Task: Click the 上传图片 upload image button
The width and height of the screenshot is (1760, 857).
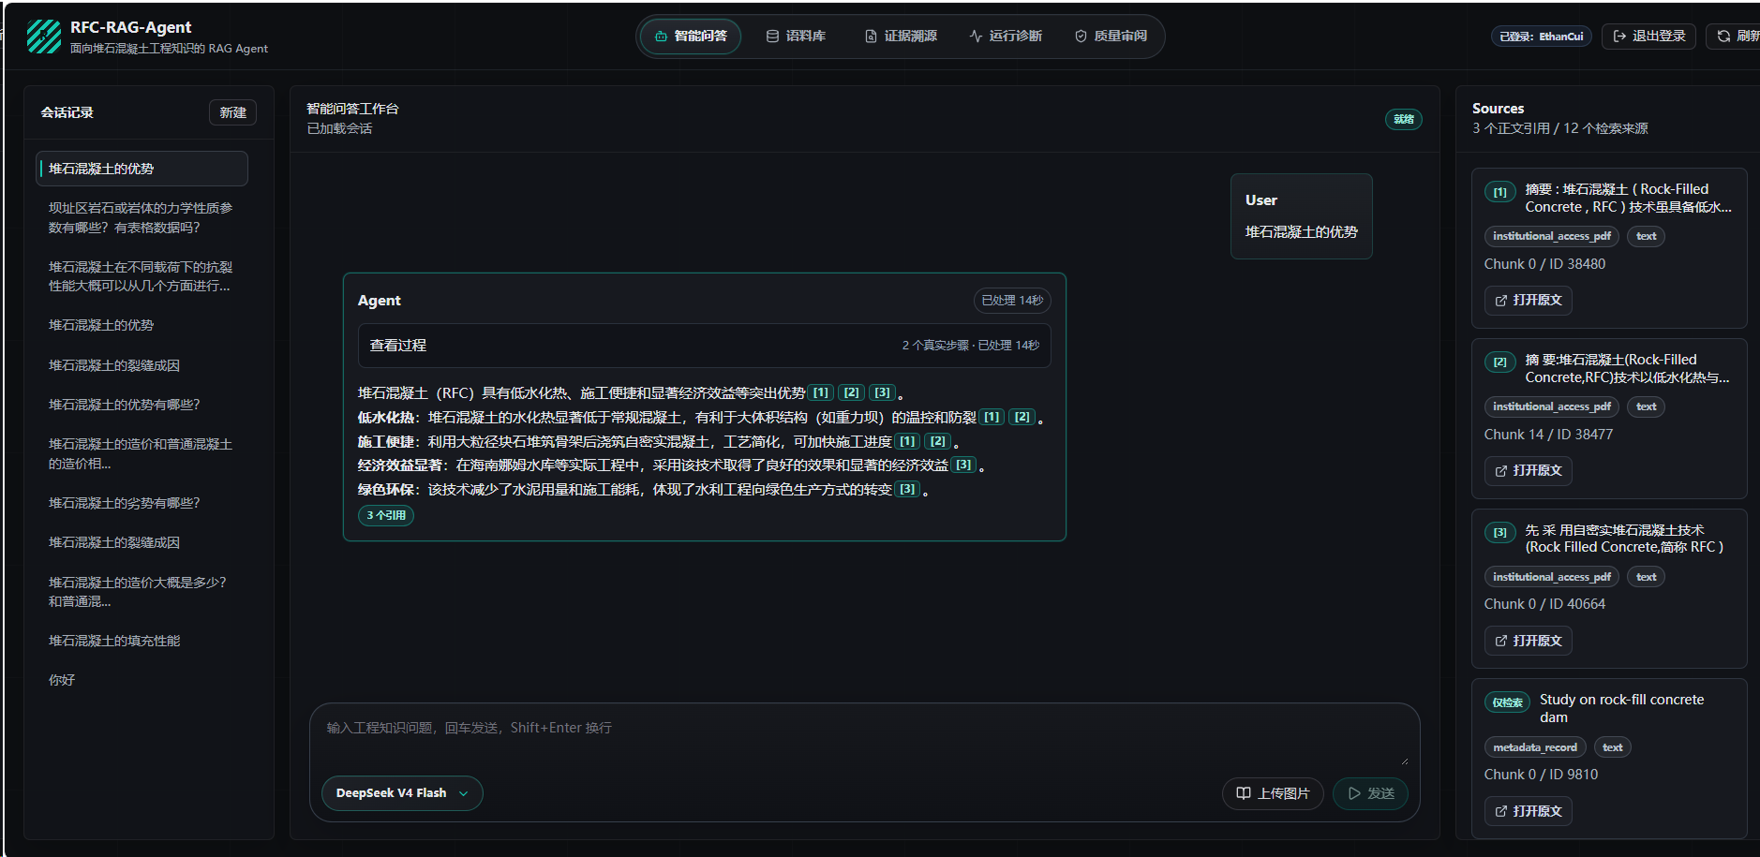Action: [1273, 793]
